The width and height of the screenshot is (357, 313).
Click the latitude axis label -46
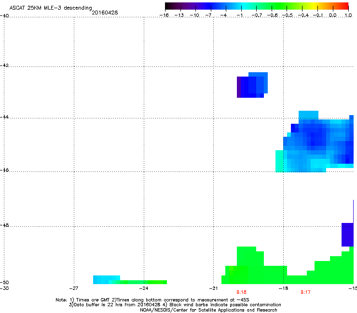point(4,170)
